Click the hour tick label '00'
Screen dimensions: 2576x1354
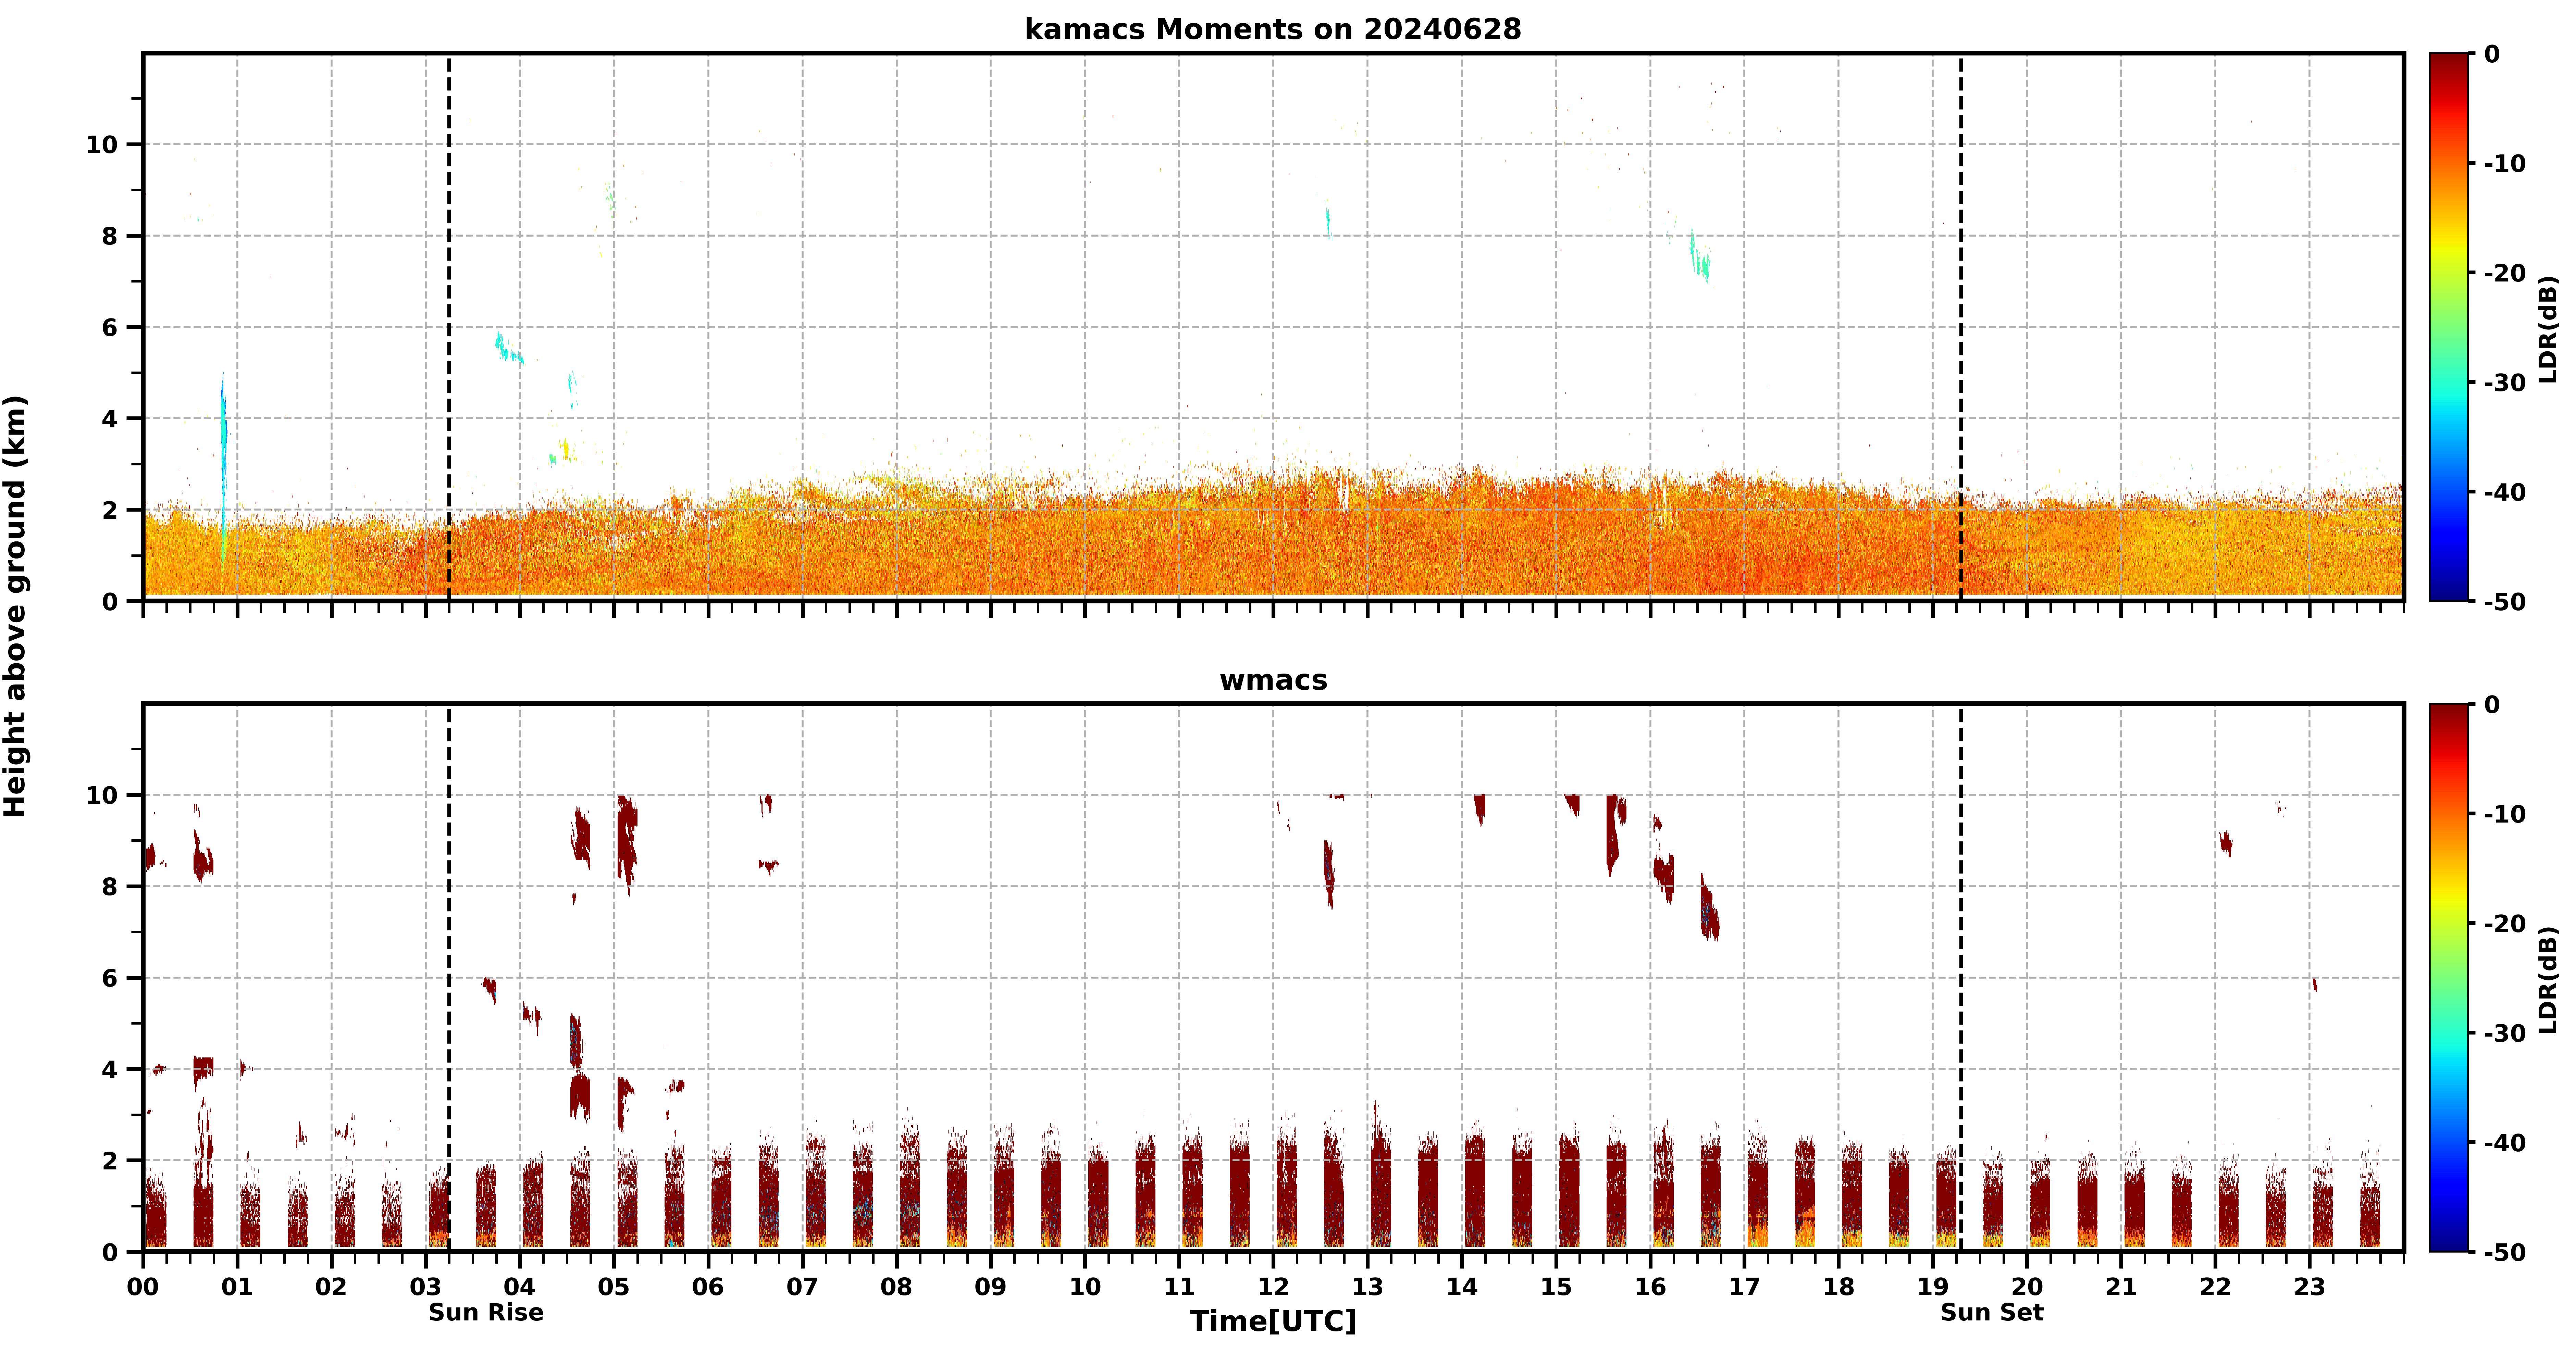coord(143,1287)
